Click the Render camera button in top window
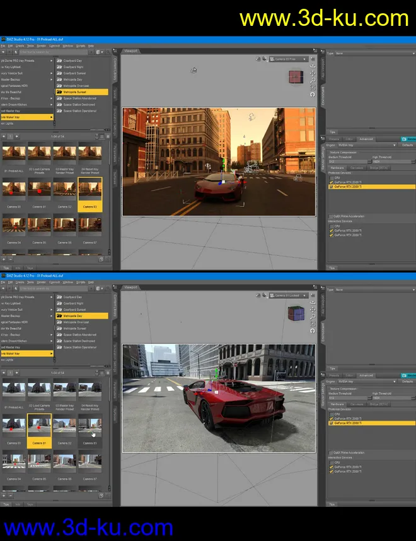This screenshot has height=541, width=416. pyautogui.click(x=408, y=139)
